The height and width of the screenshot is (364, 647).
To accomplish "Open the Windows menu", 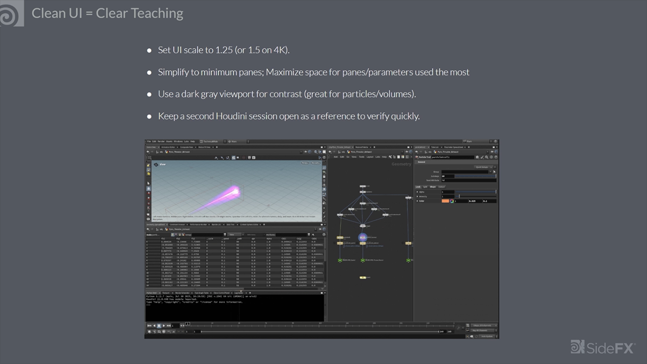I will 178,142.
